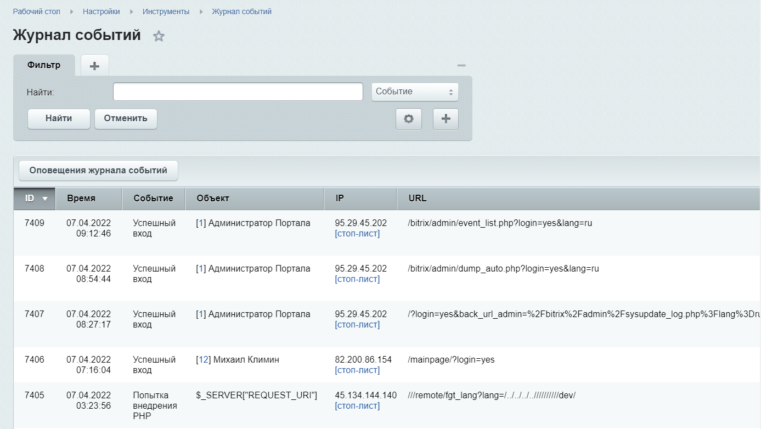Click стоп-лист link in row 7407

tap(357, 325)
